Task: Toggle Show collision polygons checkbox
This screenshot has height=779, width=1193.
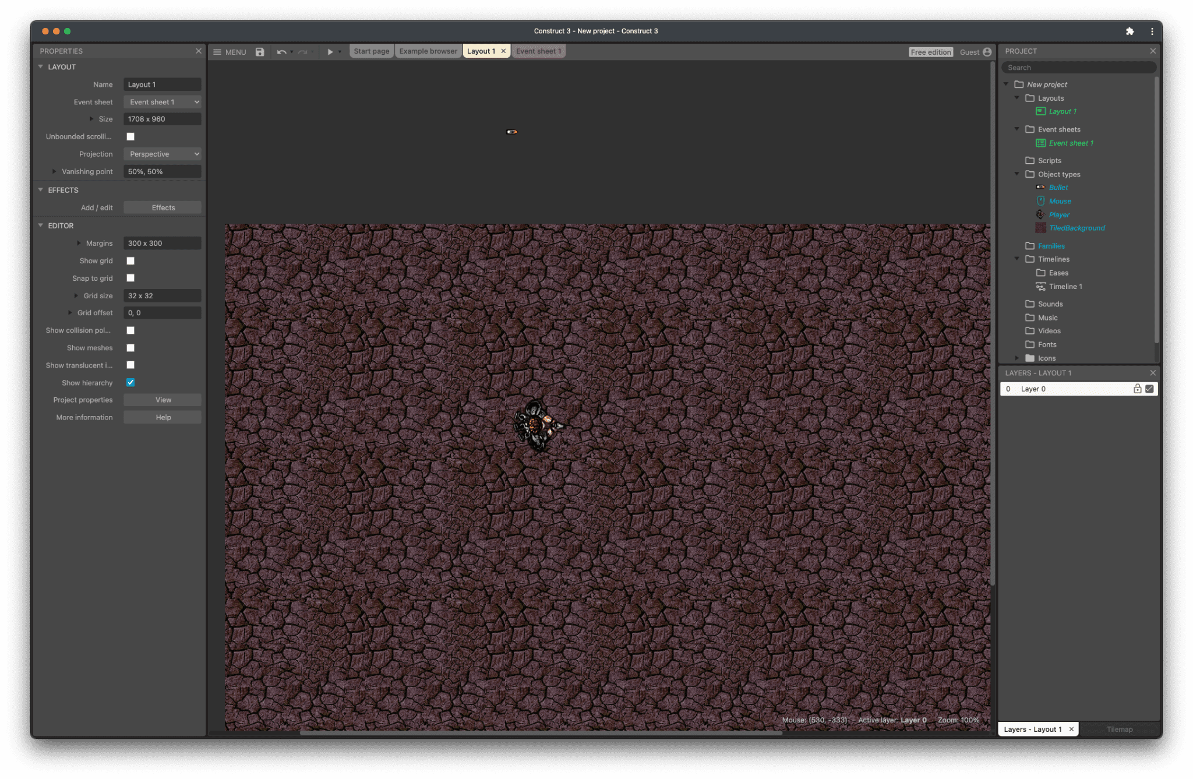Action: [130, 330]
